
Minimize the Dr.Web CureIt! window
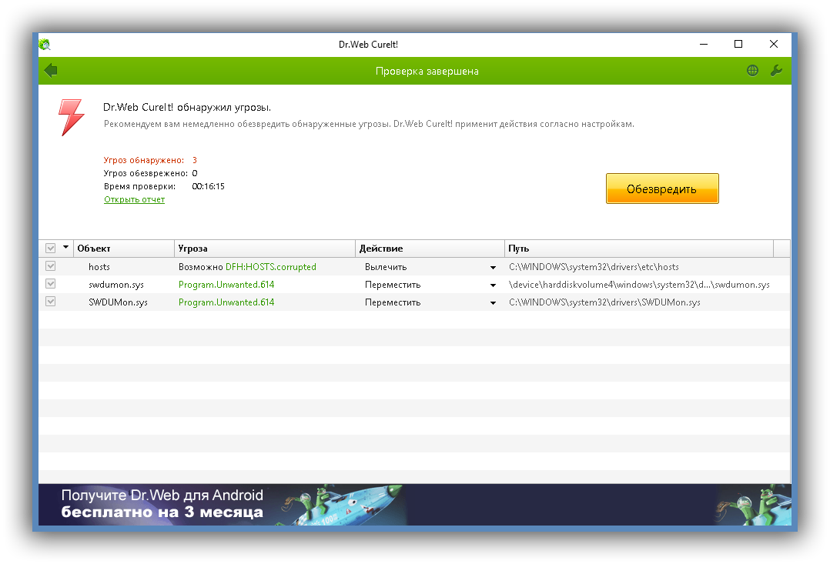click(x=704, y=45)
